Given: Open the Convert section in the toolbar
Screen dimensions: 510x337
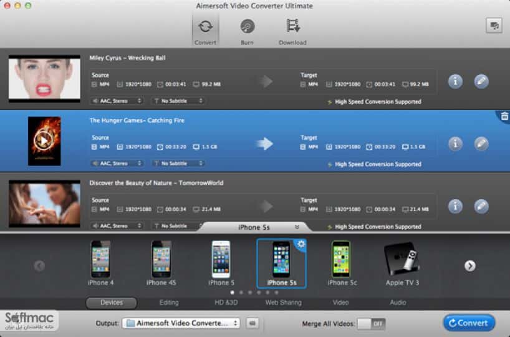Looking at the screenshot, I should click(205, 32).
